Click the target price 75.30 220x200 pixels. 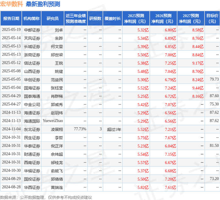(214, 104)
